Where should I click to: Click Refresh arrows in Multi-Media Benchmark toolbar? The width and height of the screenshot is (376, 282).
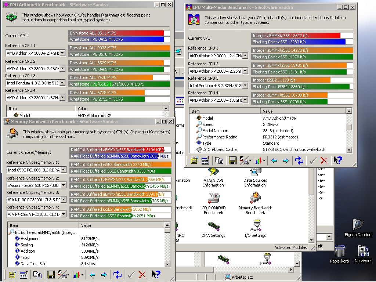pyautogui.click(x=299, y=160)
